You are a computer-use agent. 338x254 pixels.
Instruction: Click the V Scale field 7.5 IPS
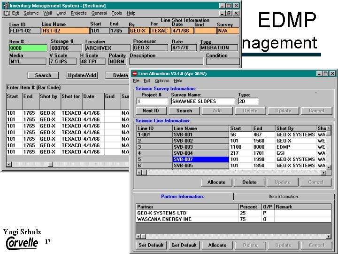click(63, 62)
